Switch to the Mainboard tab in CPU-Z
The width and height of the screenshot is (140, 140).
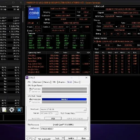click(x=37, y=82)
